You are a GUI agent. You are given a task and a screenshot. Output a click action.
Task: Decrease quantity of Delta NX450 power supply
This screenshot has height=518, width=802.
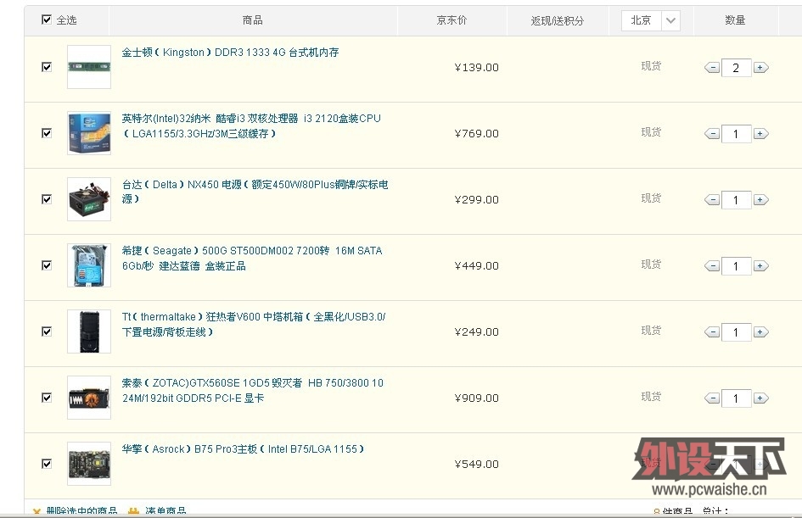(712, 200)
